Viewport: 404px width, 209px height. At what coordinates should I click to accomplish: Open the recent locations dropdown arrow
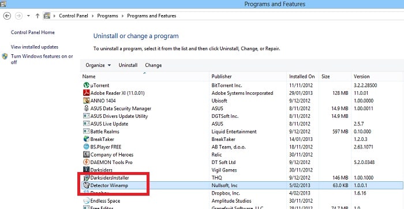click(28, 16)
